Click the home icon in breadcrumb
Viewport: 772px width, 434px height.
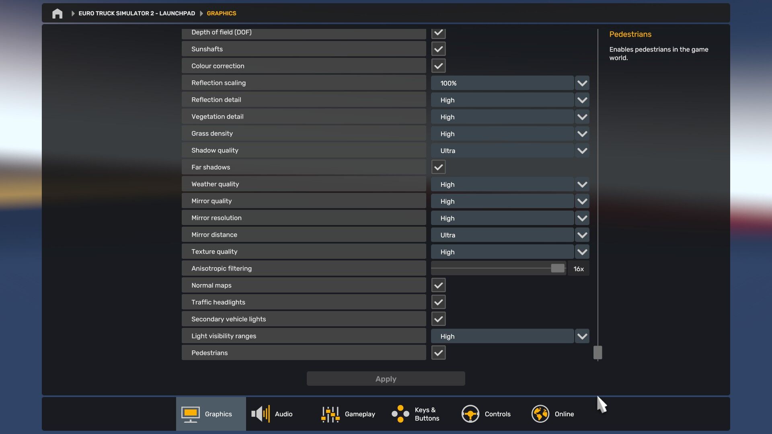tap(57, 13)
